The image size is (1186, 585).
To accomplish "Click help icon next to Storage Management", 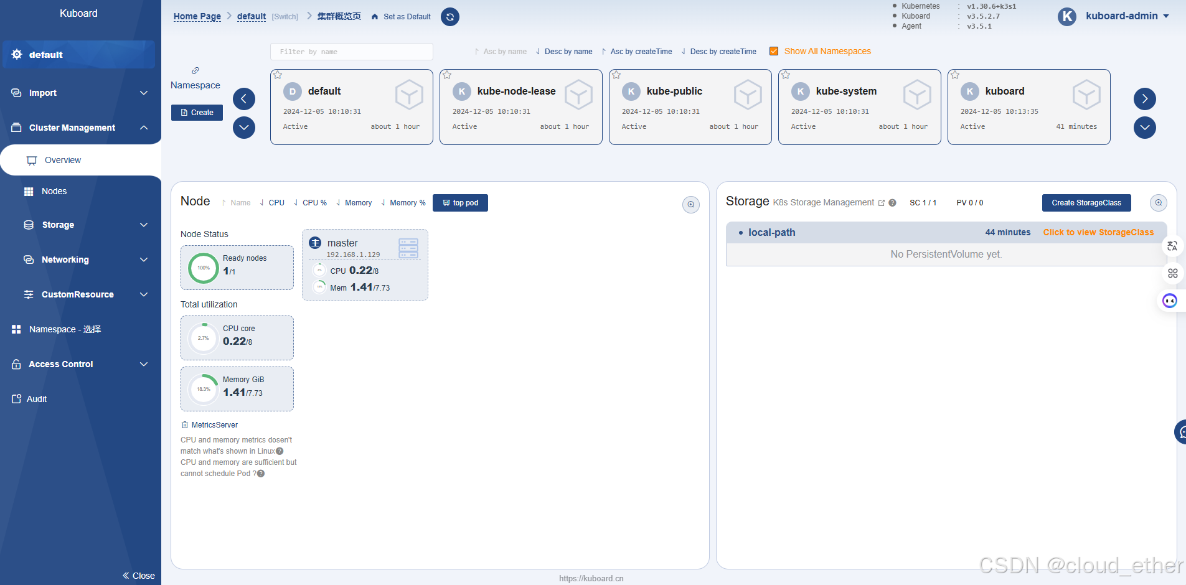I will pos(892,203).
